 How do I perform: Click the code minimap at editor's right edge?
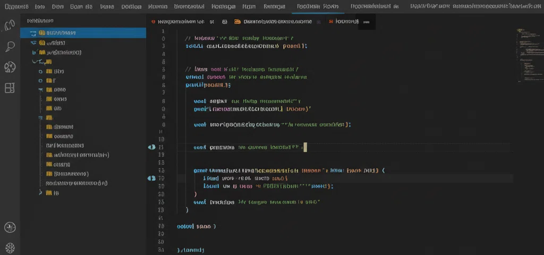[529, 55]
